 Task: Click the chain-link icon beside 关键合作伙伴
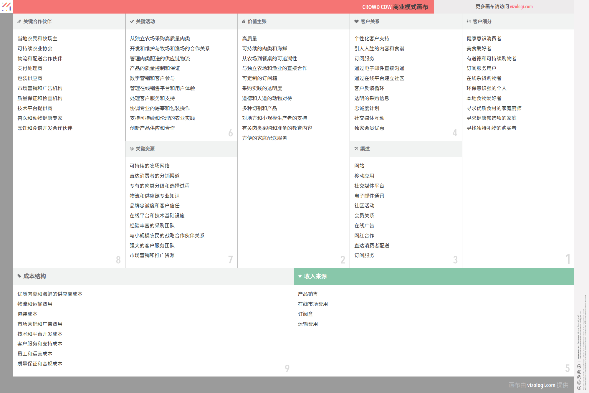point(19,22)
